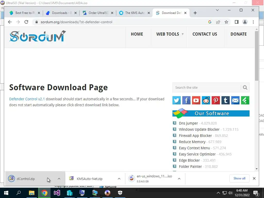Click the browser address bar URL
This screenshot has height=198, width=264.
click(76, 22)
